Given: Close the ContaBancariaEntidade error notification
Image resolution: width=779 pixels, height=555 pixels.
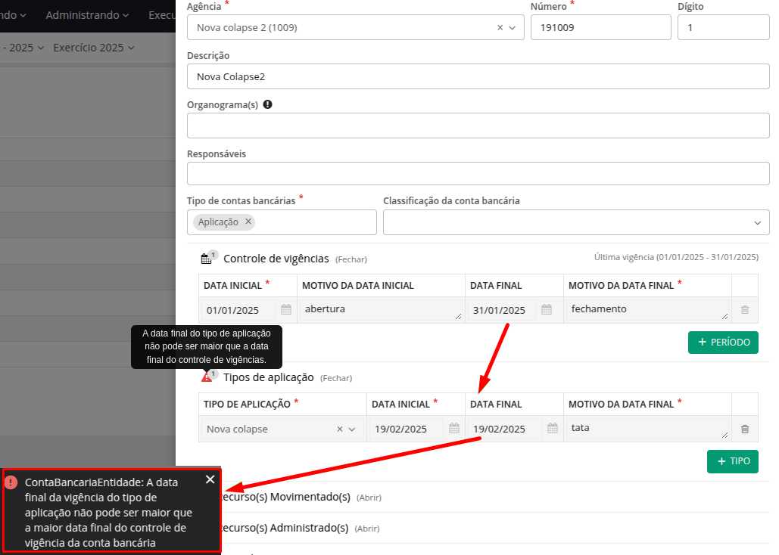Looking at the screenshot, I should click(x=210, y=479).
